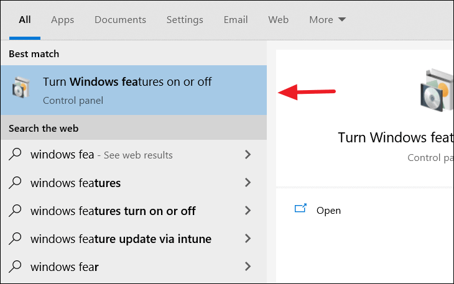Switch to the Web tab
The height and width of the screenshot is (284, 454).
click(278, 20)
